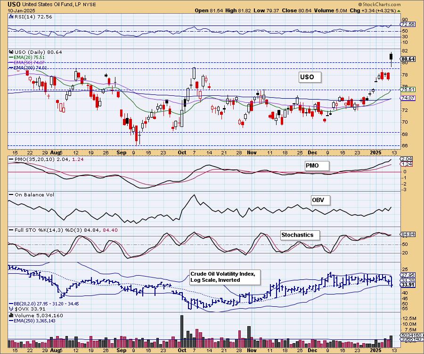Click the EMA(20) 75.51 legend entry
This screenshot has width=424, height=354.
pyautogui.click(x=27, y=58)
